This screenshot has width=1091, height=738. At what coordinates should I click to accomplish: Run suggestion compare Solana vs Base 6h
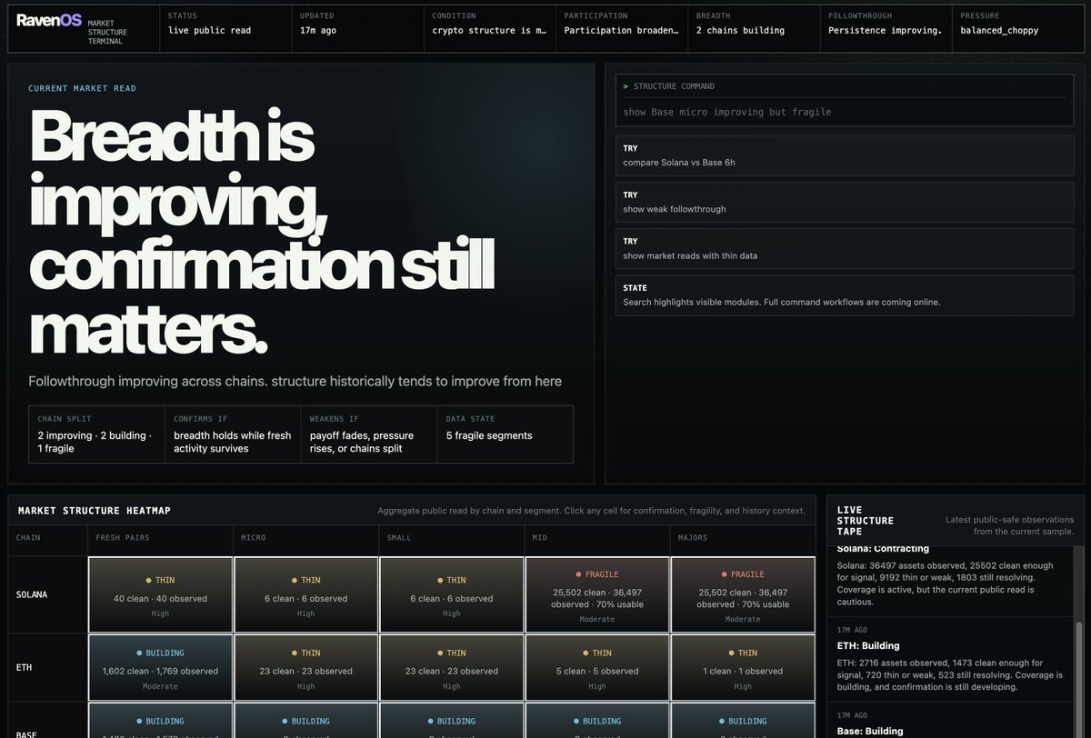click(x=845, y=156)
